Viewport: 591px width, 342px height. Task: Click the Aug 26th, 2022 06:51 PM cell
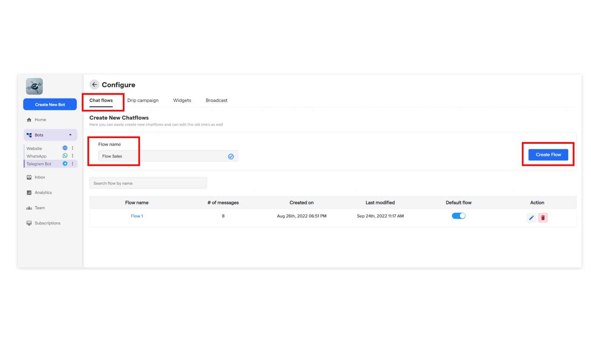pos(302,216)
